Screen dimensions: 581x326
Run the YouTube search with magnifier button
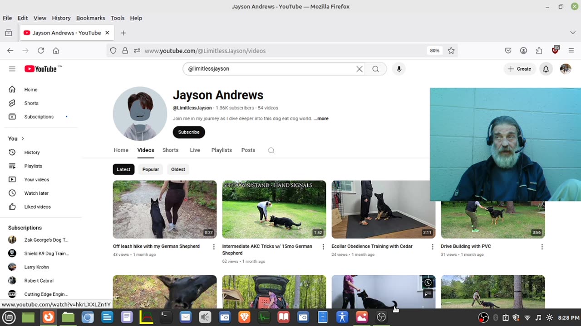coord(375,69)
